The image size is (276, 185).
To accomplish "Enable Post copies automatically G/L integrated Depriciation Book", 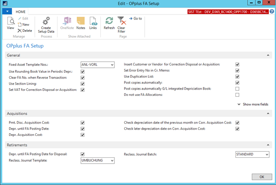I will 237,89.
